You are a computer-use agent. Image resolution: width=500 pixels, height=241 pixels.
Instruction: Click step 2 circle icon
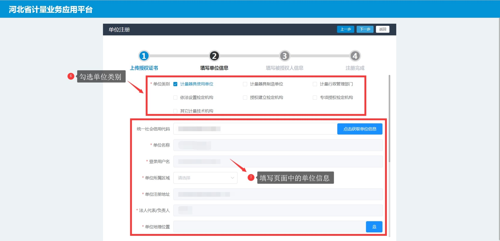214,56
